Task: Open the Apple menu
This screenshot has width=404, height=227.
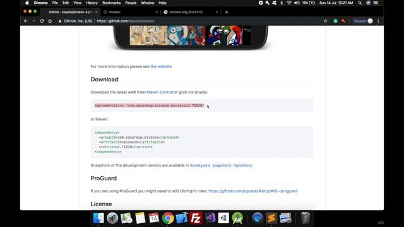Action: pos(27,3)
